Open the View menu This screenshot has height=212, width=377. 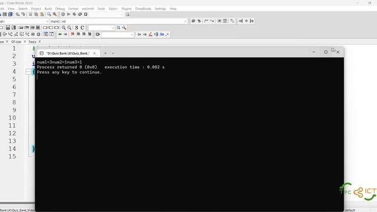pyautogui.click(x=11, y=9)
